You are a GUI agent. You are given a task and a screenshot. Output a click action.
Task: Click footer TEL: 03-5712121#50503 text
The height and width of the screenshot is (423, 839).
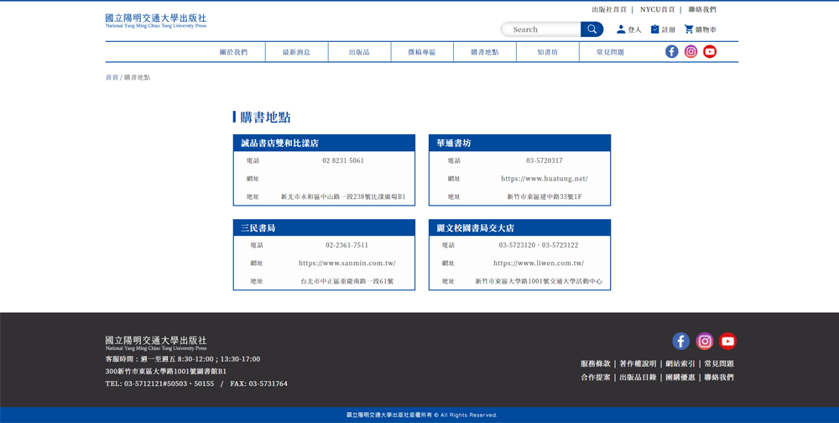pos(159,384)
